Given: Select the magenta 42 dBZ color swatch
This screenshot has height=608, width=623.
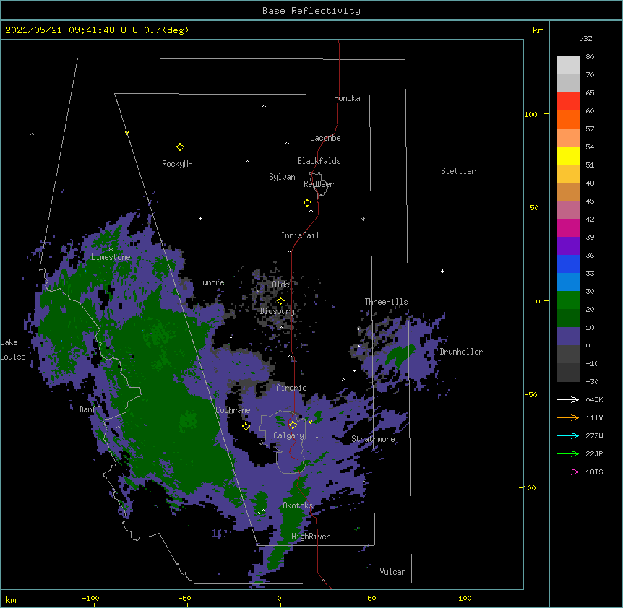Looking at the screenshot, I should (568, 227).
